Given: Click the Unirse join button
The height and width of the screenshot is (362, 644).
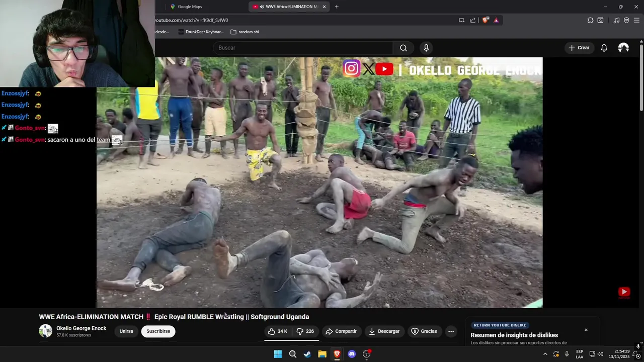Looking at the screenshot, I should point(126,331).
